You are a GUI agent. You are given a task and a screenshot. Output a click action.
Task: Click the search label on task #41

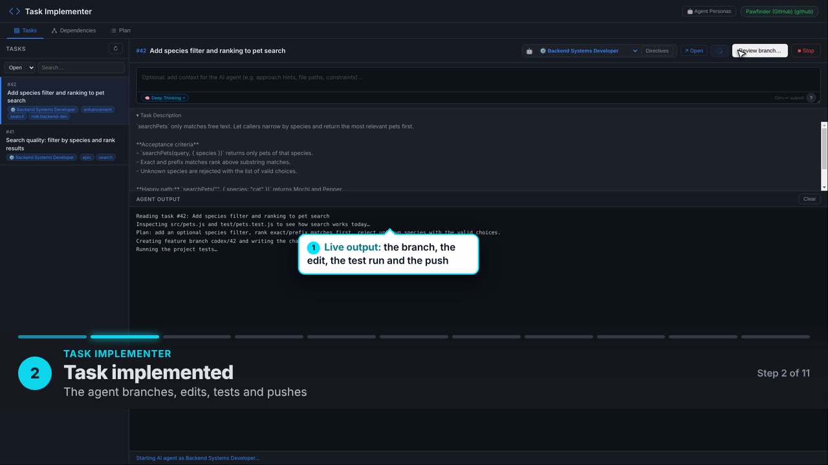pyautogui.click(x=105, y=158)
